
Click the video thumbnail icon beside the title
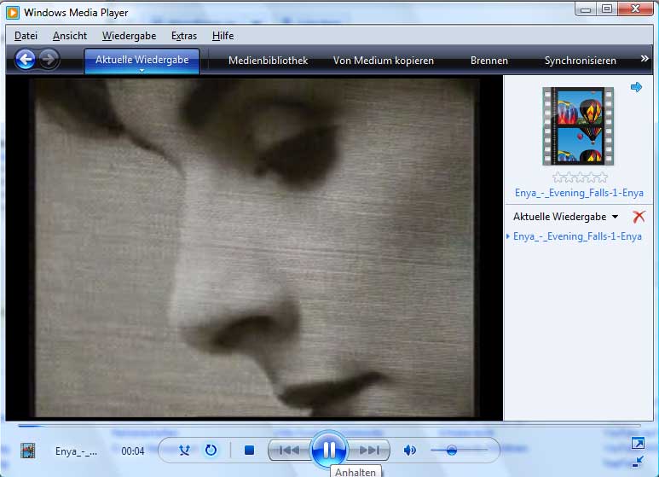[x=28, y=451]
